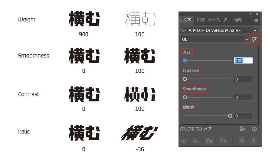Toggle the angular guide snap option
This screenshot has width=268, height=162.
pos(242,141)
